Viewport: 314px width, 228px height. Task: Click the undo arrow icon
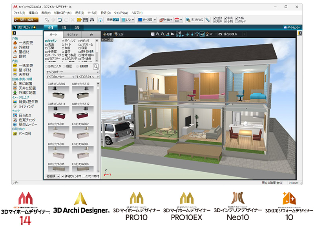coord(60,19)
